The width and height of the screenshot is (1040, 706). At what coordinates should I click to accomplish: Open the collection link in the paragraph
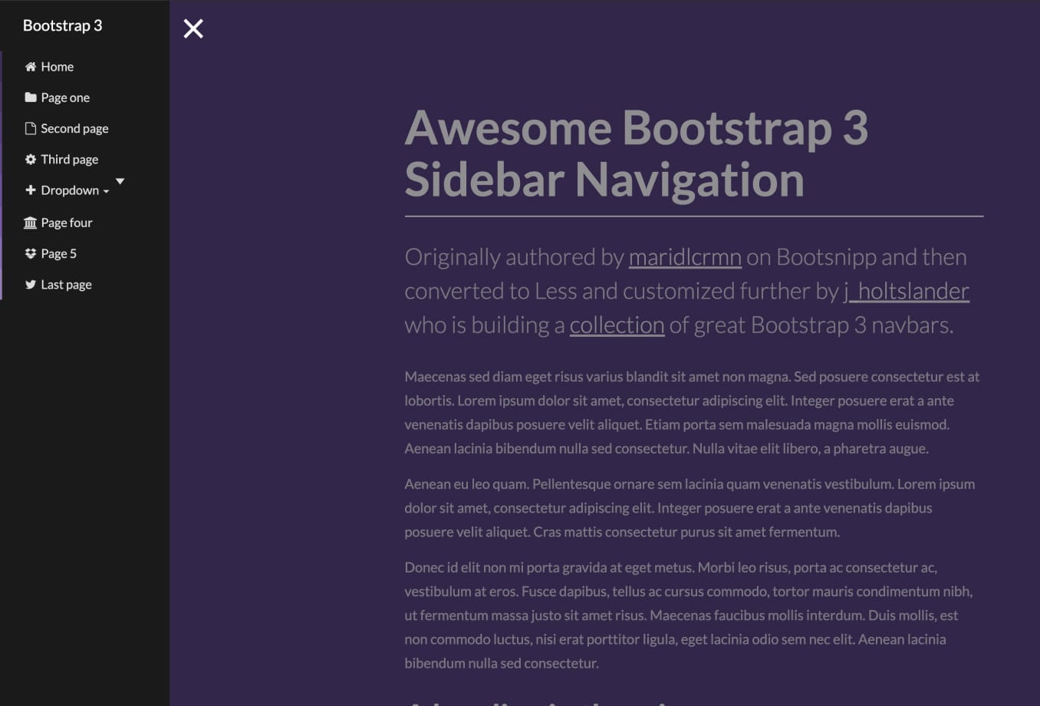point(617,325)
